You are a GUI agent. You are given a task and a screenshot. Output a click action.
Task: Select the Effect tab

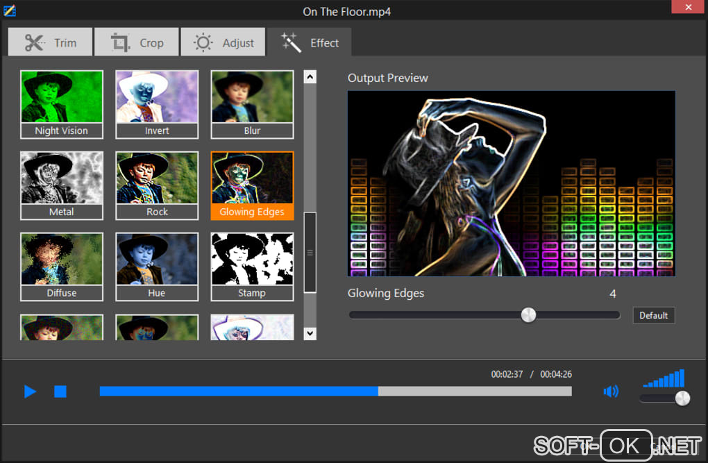[310, 42]
